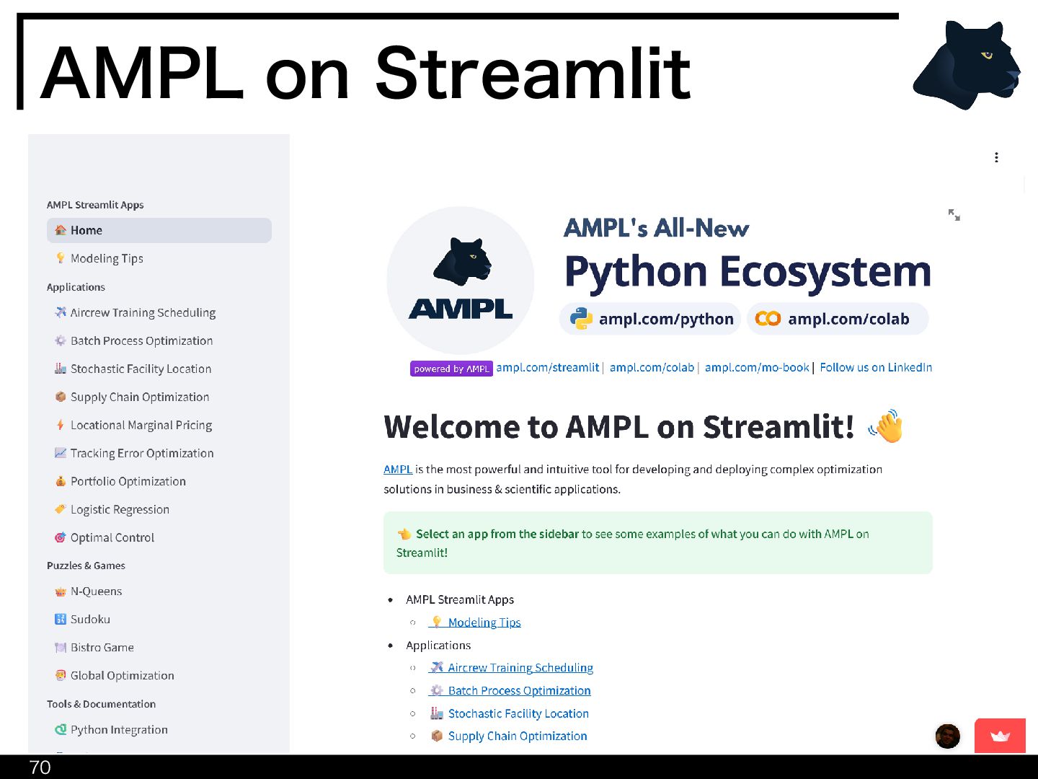1038x779 pixels.
Task: Click the Python logo in ampl.com/python badge
Action: [581, 319]
